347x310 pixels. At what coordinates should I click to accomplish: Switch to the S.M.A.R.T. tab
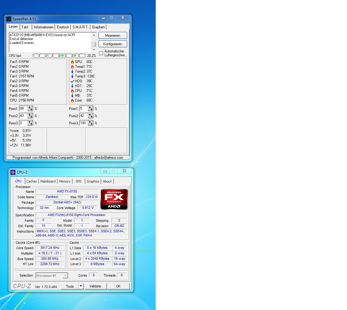[x=80, y=27]
